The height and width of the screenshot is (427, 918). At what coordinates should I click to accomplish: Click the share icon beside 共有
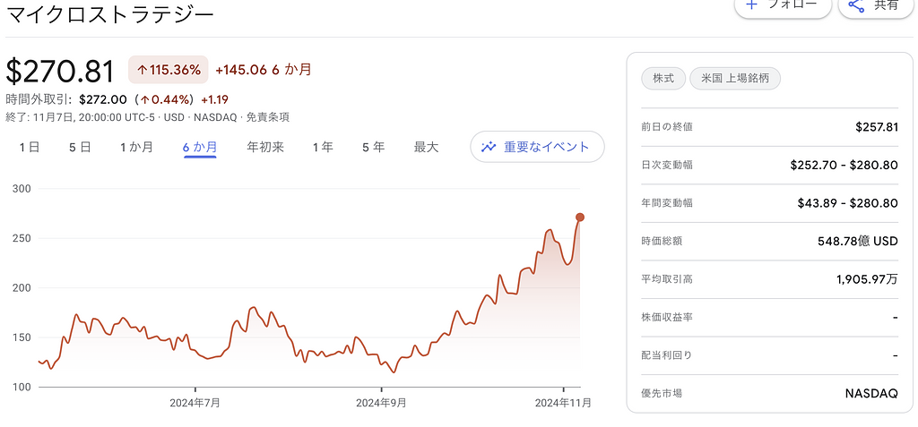[x=855, y=5]
